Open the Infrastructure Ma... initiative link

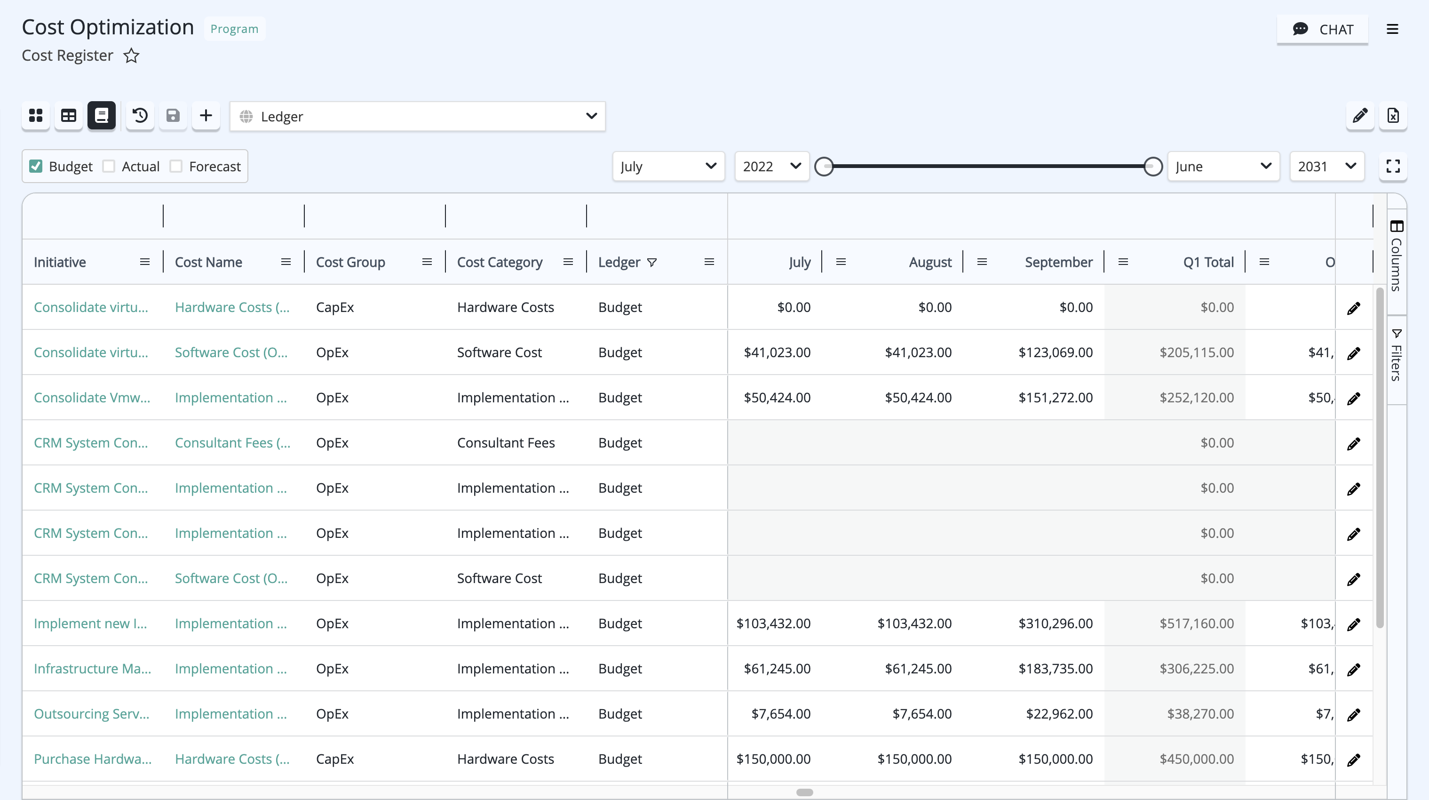pyautogui.click(x=93, y=668)
